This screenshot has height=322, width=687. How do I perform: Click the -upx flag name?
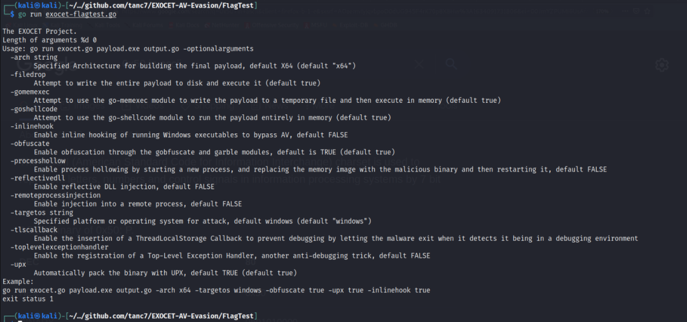pyautogui.click(x=20, y=265)
